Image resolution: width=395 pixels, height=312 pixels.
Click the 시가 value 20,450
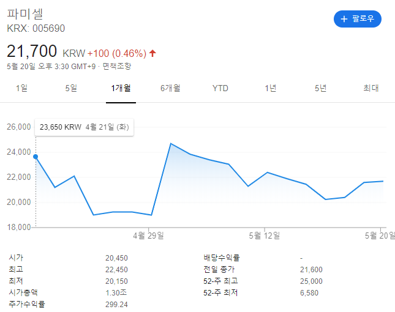[x=116, y=258]
